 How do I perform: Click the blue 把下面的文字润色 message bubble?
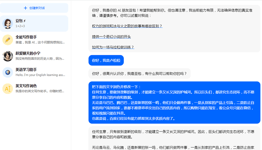pyautogui.click(x=174, y=103)
